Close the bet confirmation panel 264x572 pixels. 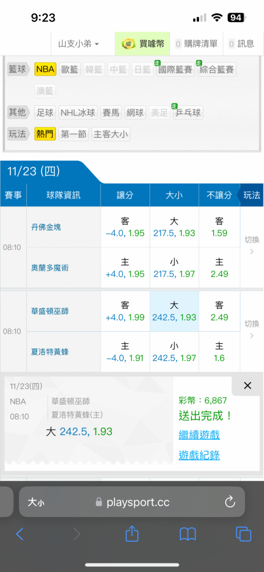click(247, 386)
